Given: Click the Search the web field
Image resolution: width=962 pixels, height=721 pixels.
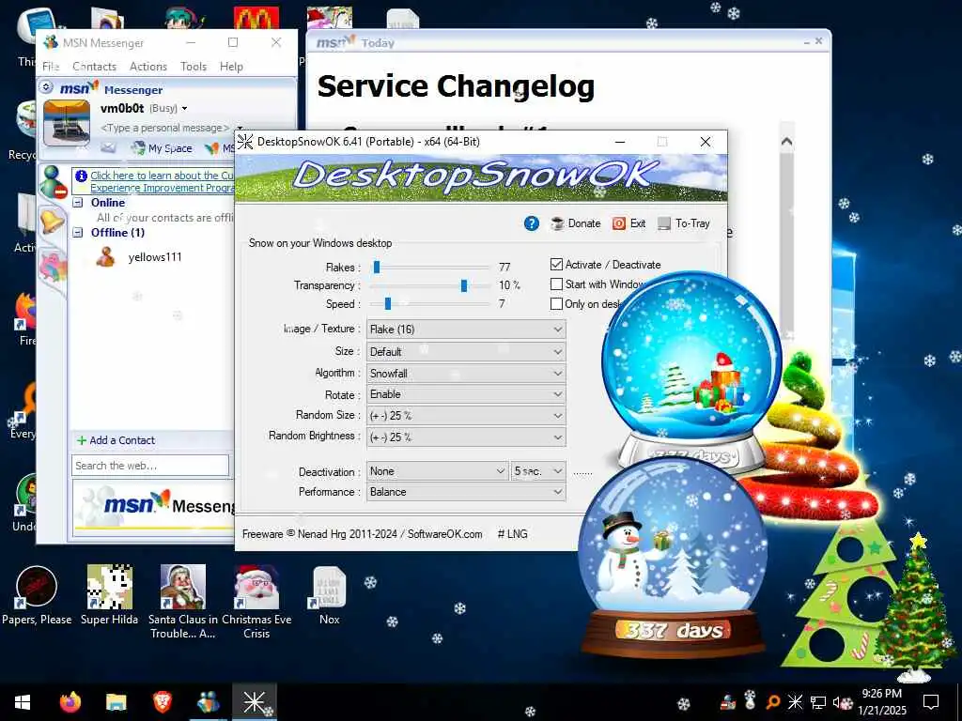Looking at the screenshot, I should [150, 466].
